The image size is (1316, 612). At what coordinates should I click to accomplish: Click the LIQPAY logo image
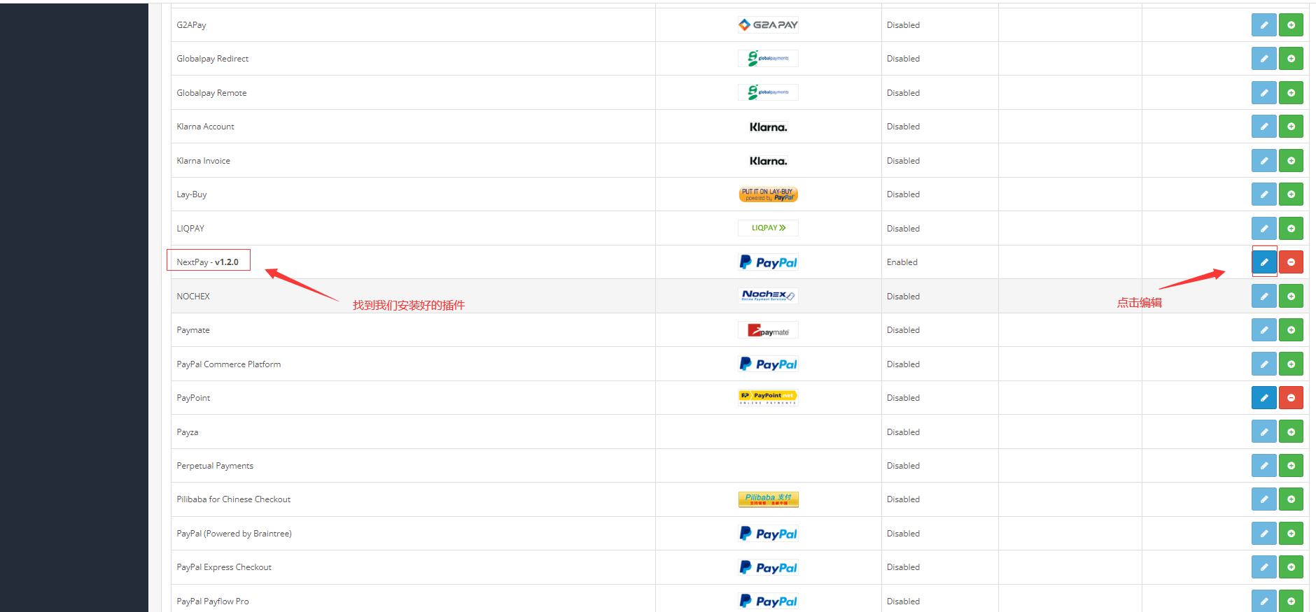[768, 228]
